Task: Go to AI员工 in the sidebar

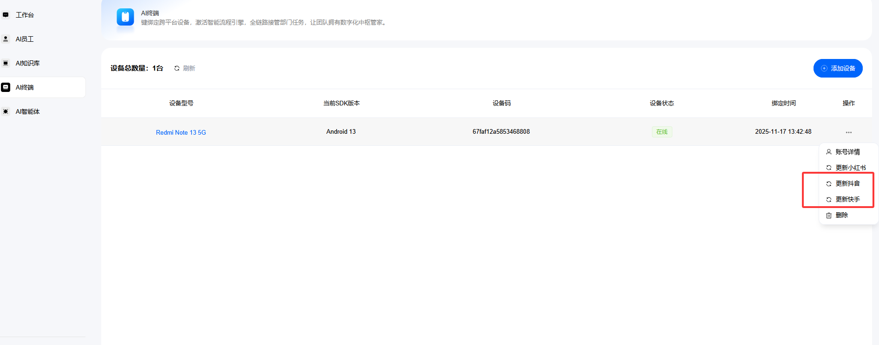Action: click(25, 39)
